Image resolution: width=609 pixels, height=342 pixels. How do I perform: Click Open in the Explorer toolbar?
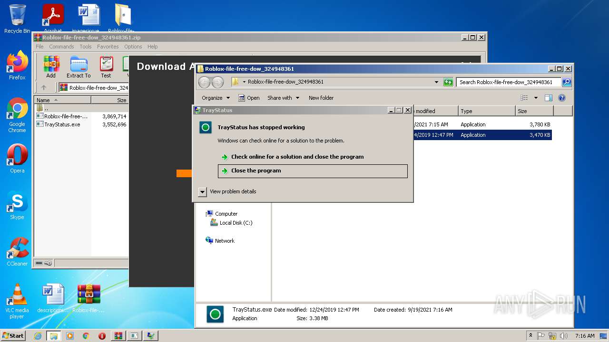point(249,98)
